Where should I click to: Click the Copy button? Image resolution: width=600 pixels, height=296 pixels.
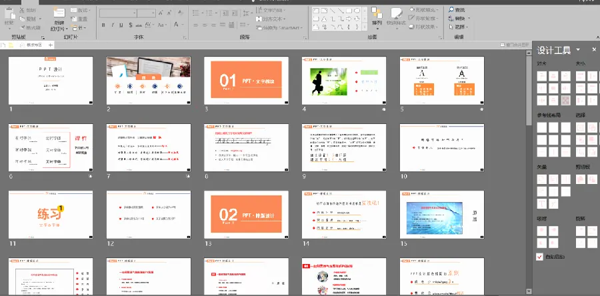point(31,19)
